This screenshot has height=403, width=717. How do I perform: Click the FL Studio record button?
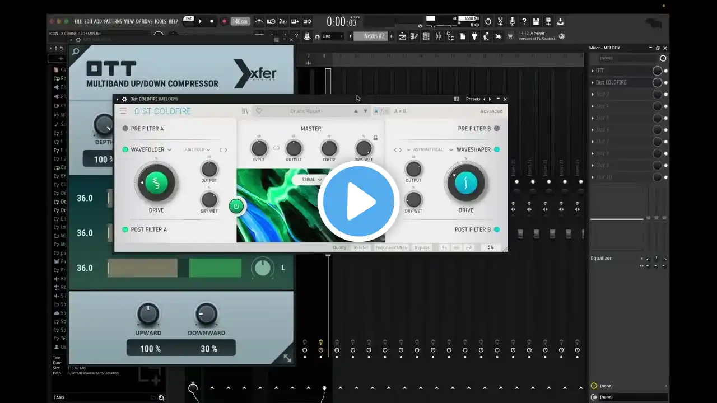tap(224, 21)
